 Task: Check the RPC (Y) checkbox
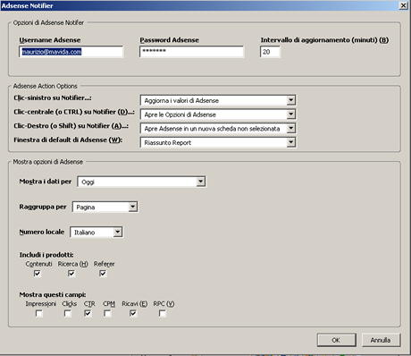point(163,313)
